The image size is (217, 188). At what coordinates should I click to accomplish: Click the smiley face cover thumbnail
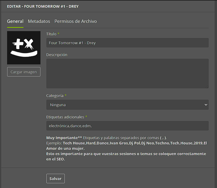[24, 48]
